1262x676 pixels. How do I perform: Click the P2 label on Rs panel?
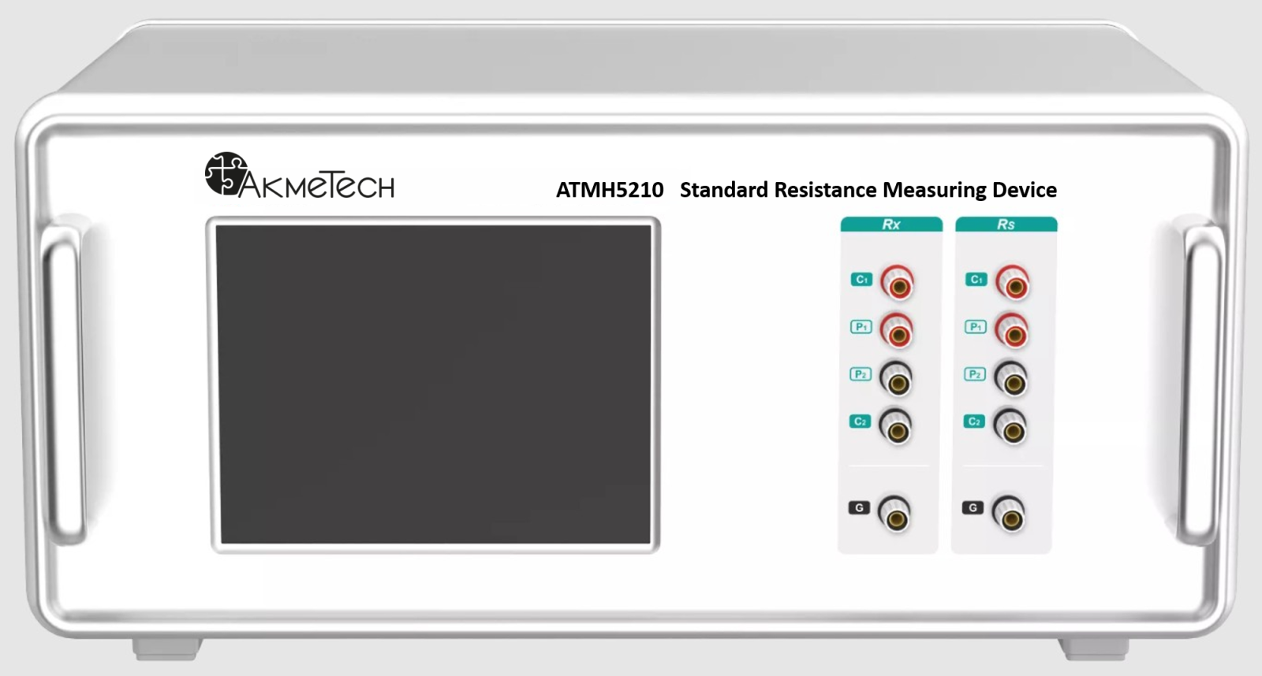(975, 374)
